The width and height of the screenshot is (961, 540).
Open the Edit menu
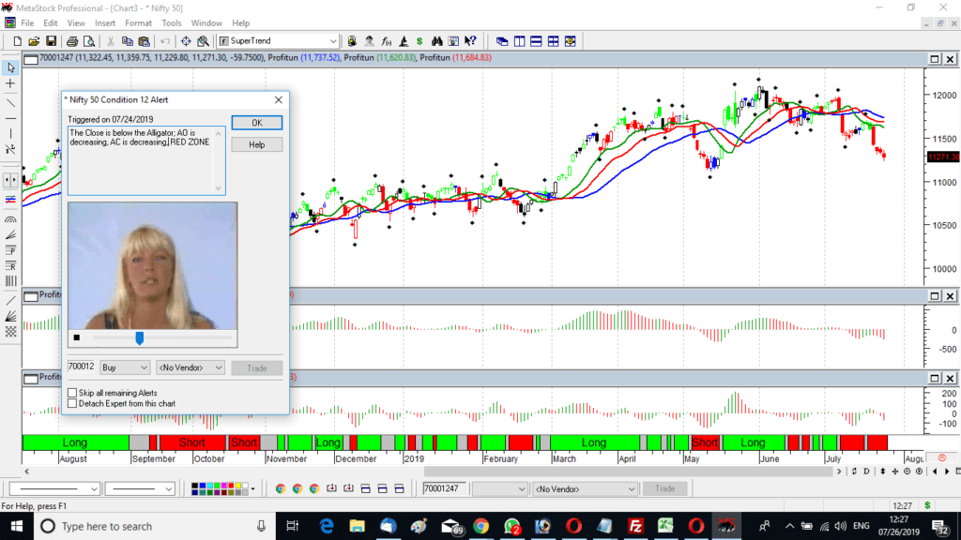(x=51, y=23)
